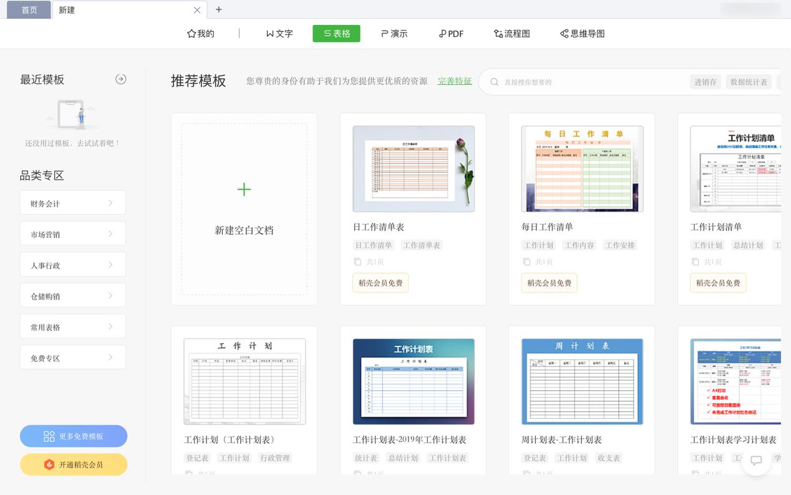
Task: Open 每日工作清单 template thumbnail
Action: (582, 169)
